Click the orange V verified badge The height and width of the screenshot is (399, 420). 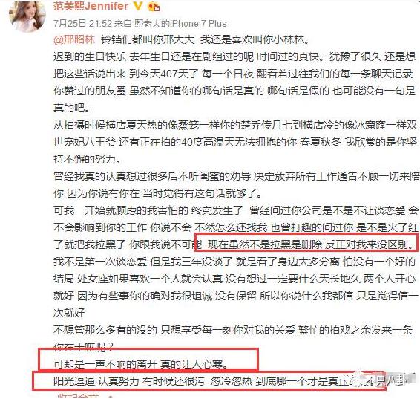138,5
